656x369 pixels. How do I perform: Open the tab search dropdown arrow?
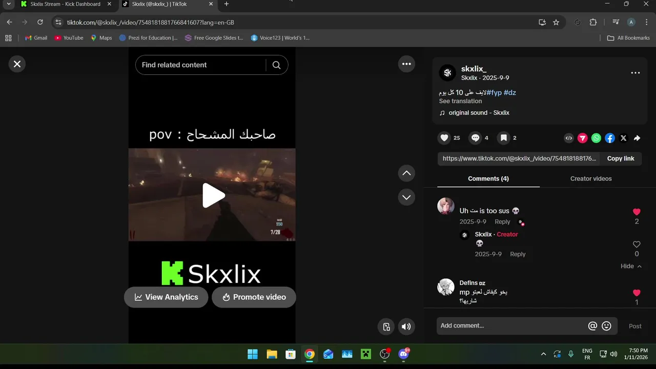[8, 4]
